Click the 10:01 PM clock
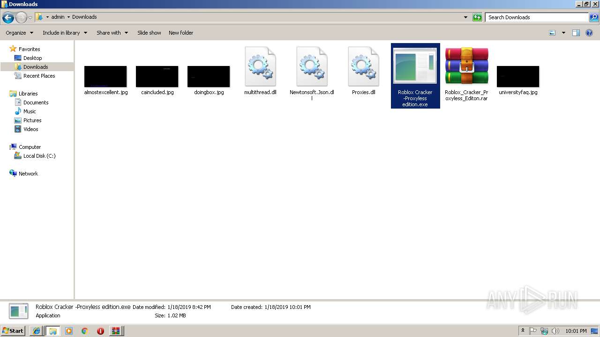The image size is (600, 337). (x=576, y=331)
